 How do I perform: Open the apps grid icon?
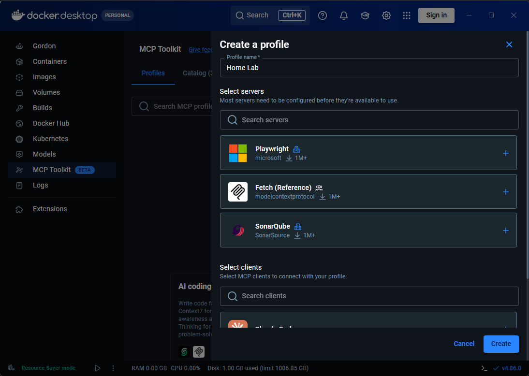point(407,15)
